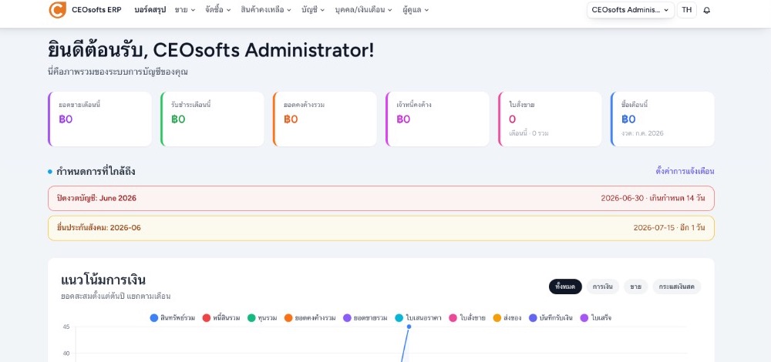The height and width of the screenshot is (362, 771).
Task: Toggle the ทุนรวม green legend item
Action: coord(263,318)
